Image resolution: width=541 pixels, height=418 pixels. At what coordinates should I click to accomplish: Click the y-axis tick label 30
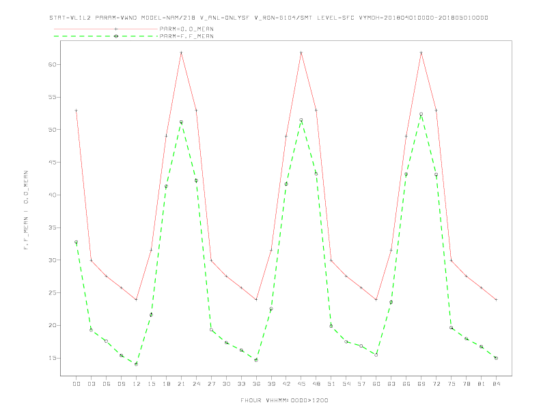[x=53, y=260]
